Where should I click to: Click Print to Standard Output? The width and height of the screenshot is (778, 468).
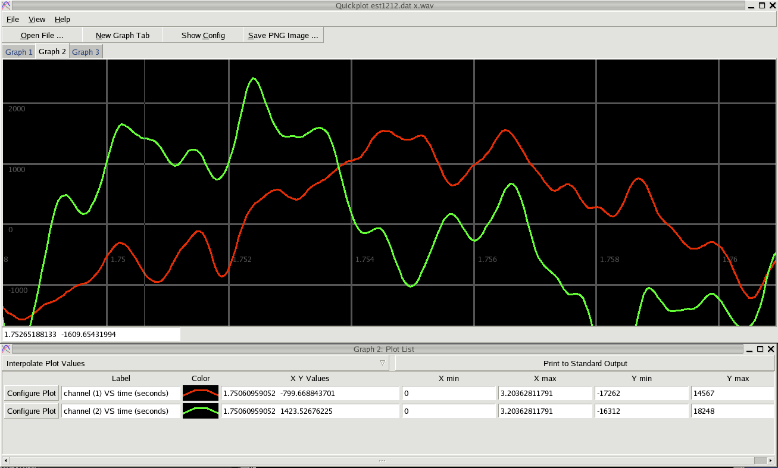tap(585, 363)
